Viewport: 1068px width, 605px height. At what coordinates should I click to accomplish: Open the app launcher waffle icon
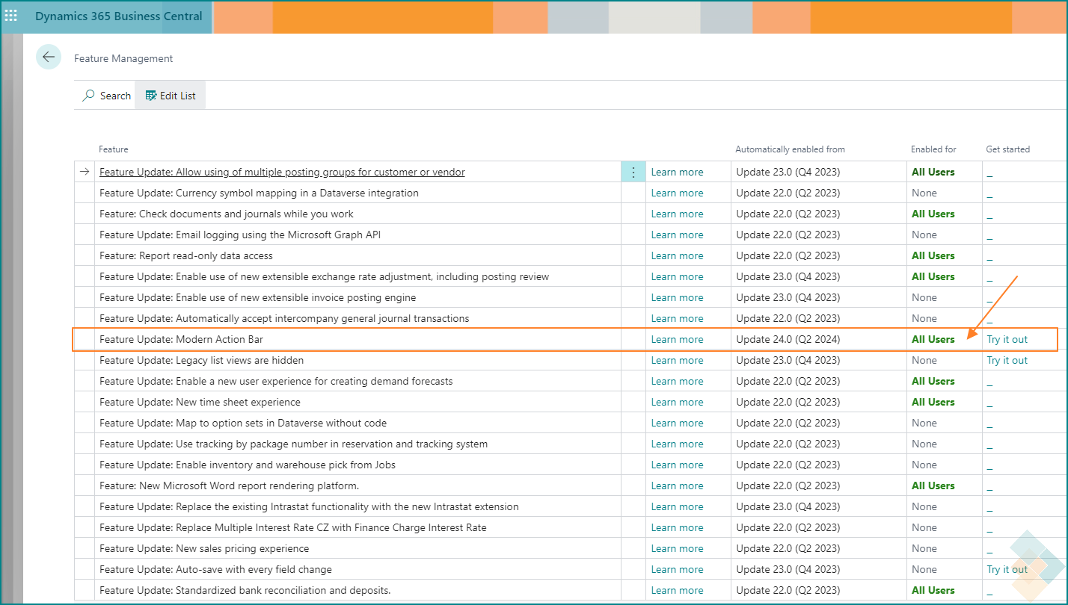click(11, 16)
